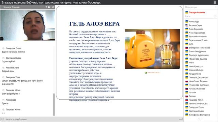This screenshot has height=122, width=218.
Task: Click slide heading ГЕЛЬ АЛОЭ ВЕРА
Action: click(x=94, y=24)
